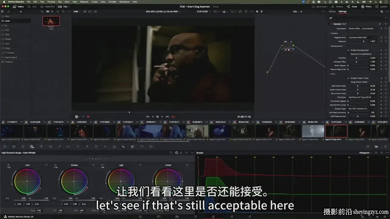Open the Print Stock dropdown
Screen dimensions: 390x219
362,97
